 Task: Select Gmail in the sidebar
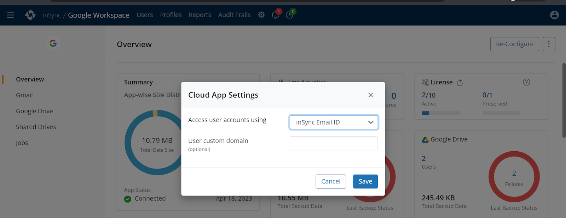tap(24, 95)
